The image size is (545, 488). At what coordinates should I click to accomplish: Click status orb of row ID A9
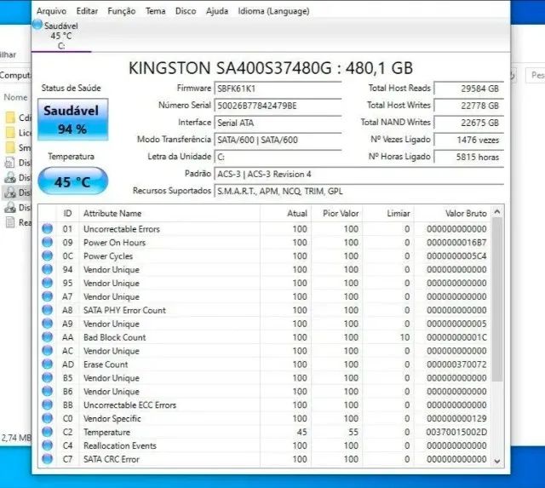[x=48, y=324]
